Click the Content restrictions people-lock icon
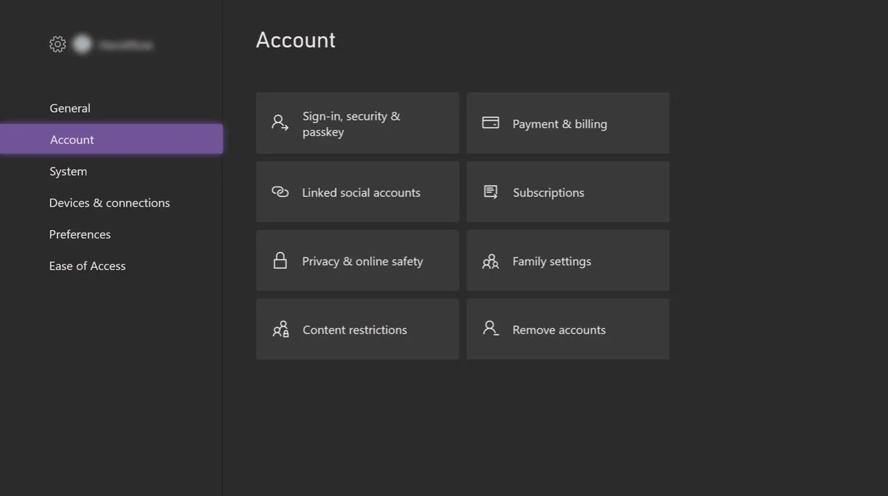Viewport: 888px width, 496px height. 280,329
